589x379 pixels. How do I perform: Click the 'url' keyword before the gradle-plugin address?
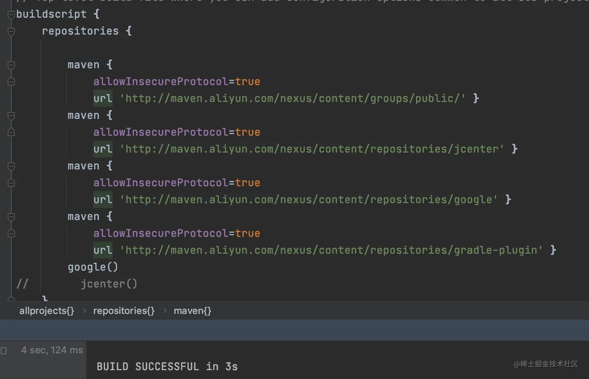103,250
